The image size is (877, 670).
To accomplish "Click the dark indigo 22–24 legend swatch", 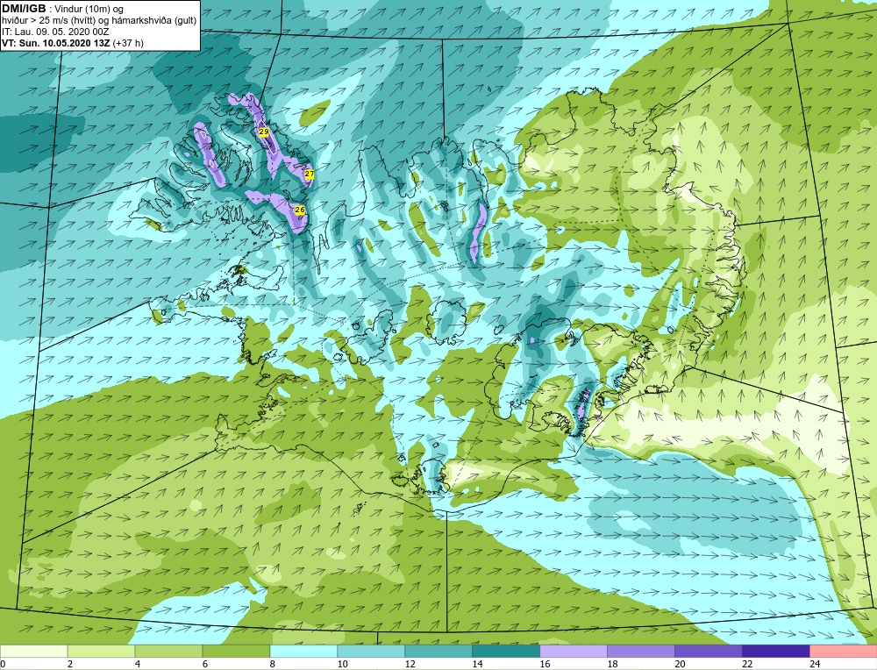I will pos(776,651).
